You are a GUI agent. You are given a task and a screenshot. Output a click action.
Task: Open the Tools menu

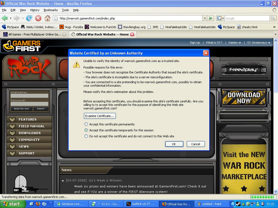coord(65,10)
